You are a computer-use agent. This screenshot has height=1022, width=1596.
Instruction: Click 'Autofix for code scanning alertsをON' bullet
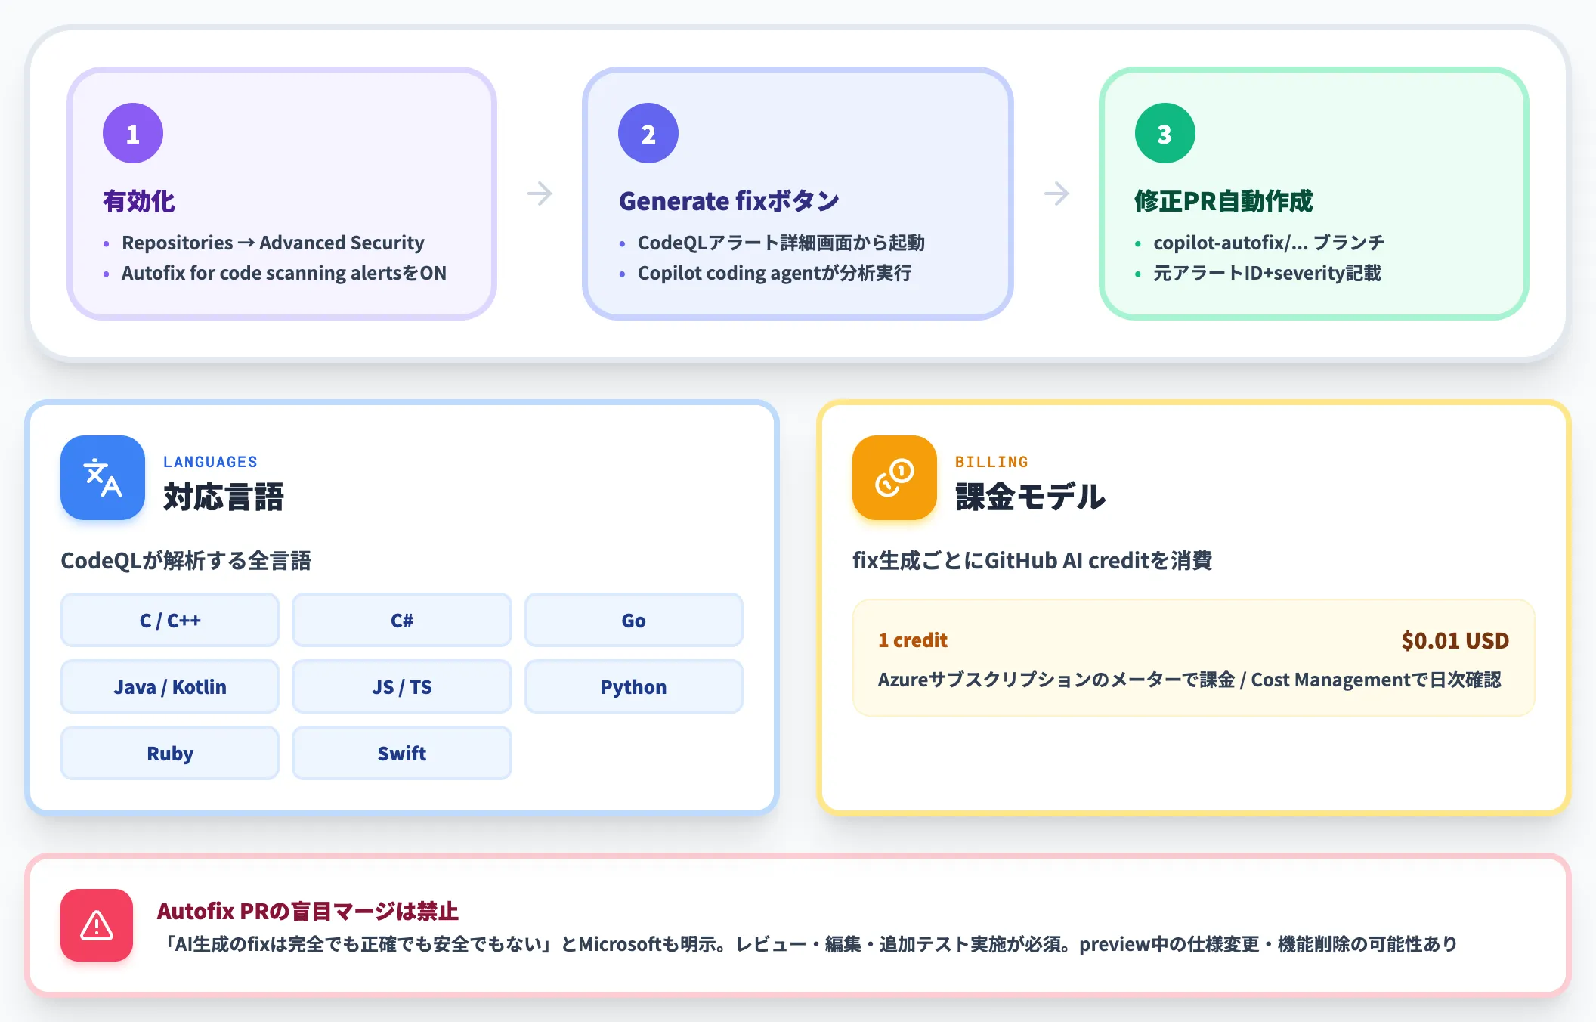pos(284,273)
